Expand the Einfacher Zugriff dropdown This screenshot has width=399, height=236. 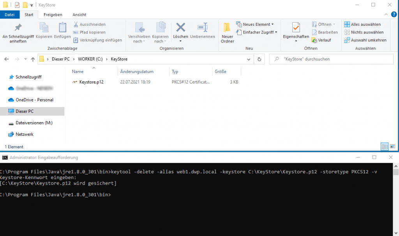coord(257,32)
